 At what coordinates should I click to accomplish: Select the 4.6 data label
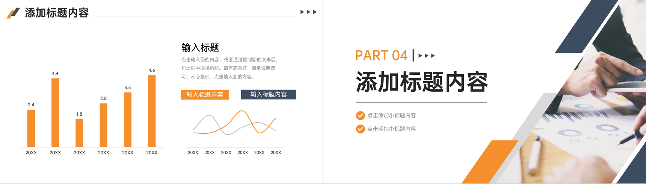[152, 70]
